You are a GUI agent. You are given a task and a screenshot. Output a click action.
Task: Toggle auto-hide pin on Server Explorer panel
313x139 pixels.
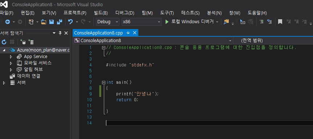(60, 33)
